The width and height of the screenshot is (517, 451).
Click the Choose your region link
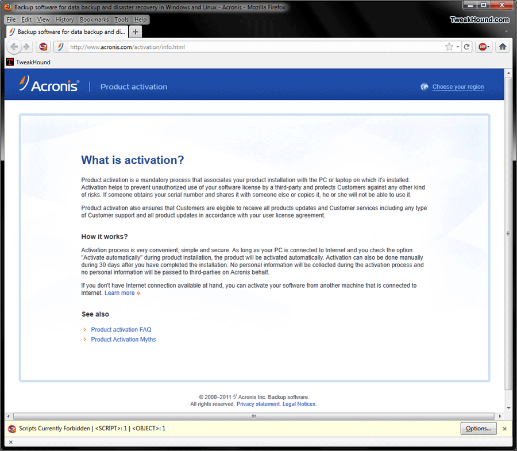tap(458, 87)
